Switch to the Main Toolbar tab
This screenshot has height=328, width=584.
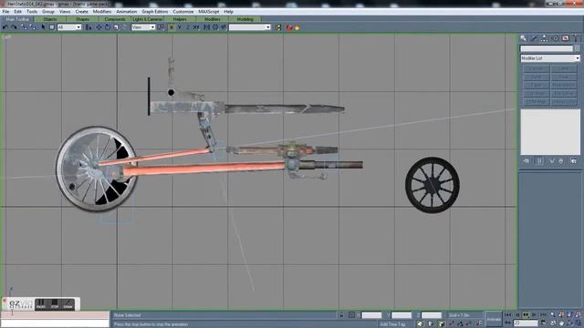[17, 19]
